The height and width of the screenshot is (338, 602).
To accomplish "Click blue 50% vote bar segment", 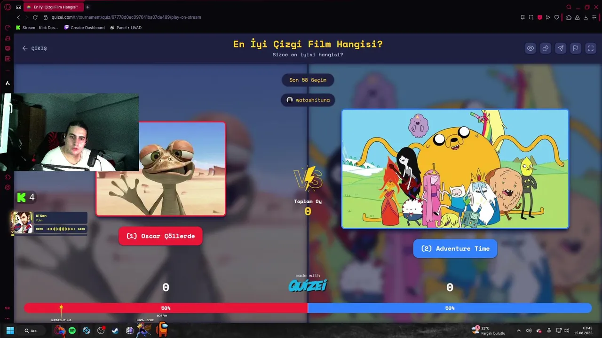I will 450,308.
